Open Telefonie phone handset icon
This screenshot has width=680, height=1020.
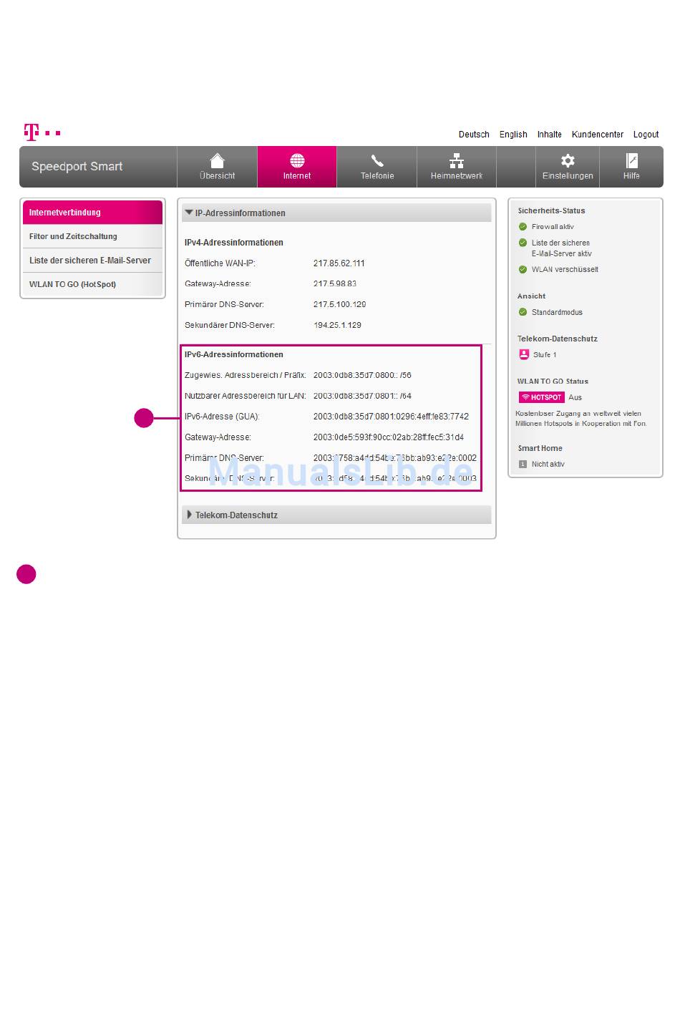[x=377, y=161]
